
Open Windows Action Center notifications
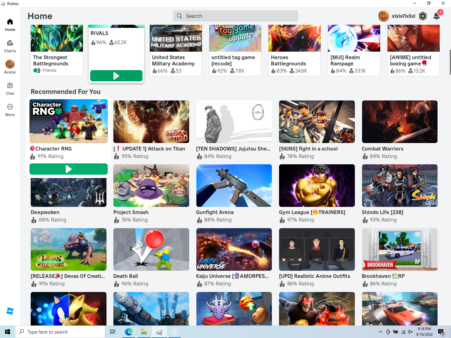click(x=441, y=332)
